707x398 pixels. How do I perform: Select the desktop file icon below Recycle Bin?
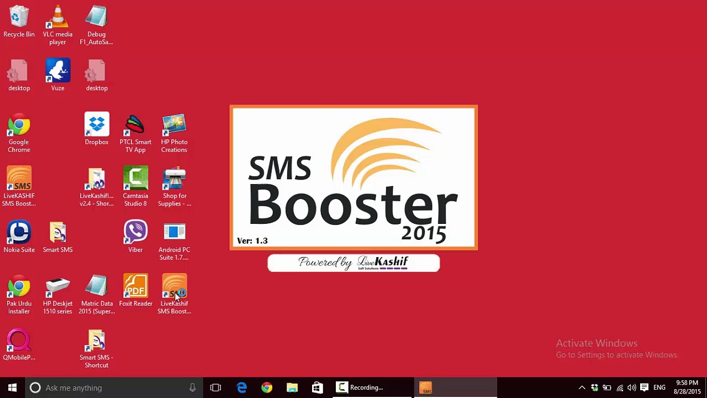tap(19, 76)
